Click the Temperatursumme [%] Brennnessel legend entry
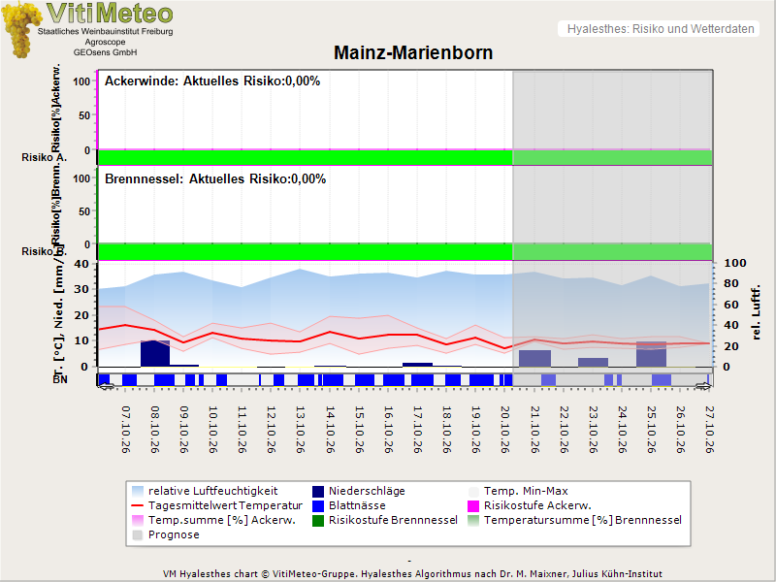 (x=575, y=521)
